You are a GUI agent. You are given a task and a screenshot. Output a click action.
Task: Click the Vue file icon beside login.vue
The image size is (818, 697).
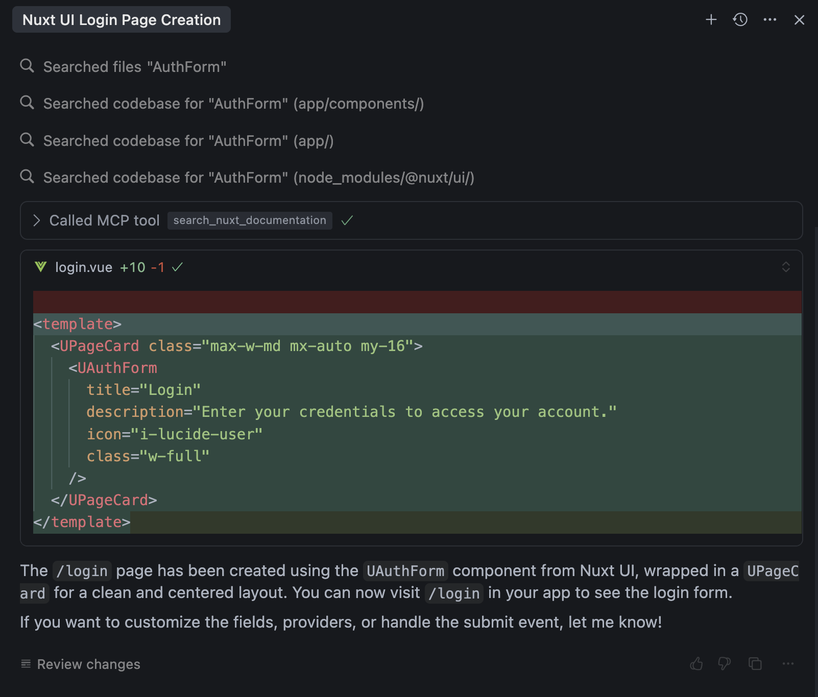tap(41, 267)
